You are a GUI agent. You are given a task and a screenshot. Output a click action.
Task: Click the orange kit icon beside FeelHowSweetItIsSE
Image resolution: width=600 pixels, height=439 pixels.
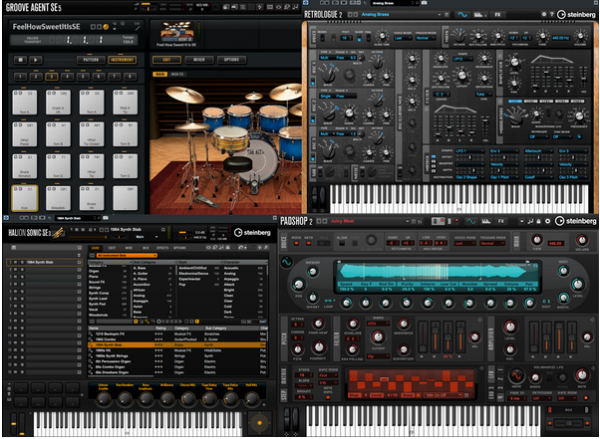(x=106, y=27)
